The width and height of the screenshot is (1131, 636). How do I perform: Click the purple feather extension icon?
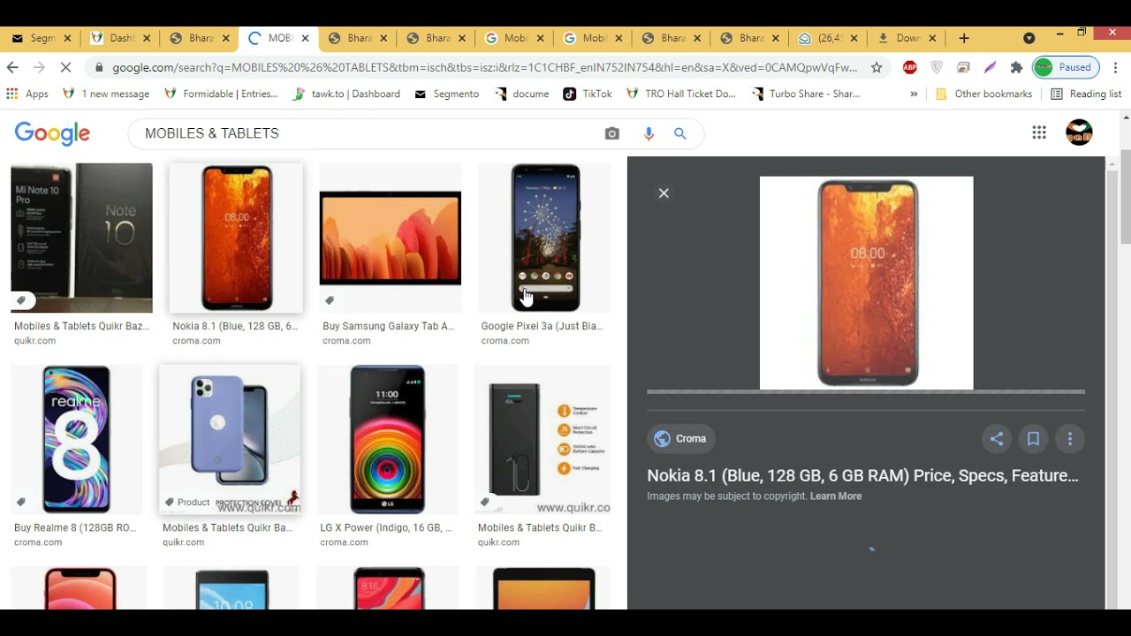[990, 67]
